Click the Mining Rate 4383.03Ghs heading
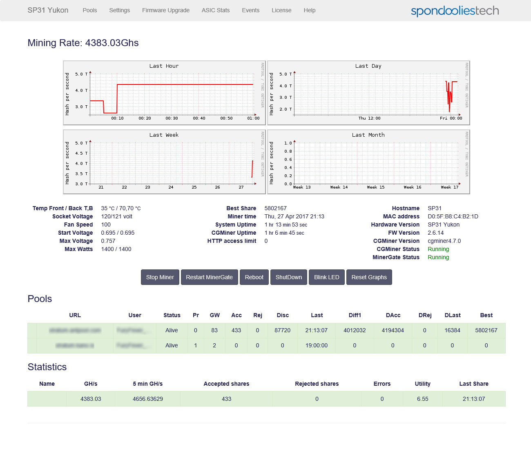Image resolution: width=531 pixels, height=449 pixels. click(x=83, y=43)
